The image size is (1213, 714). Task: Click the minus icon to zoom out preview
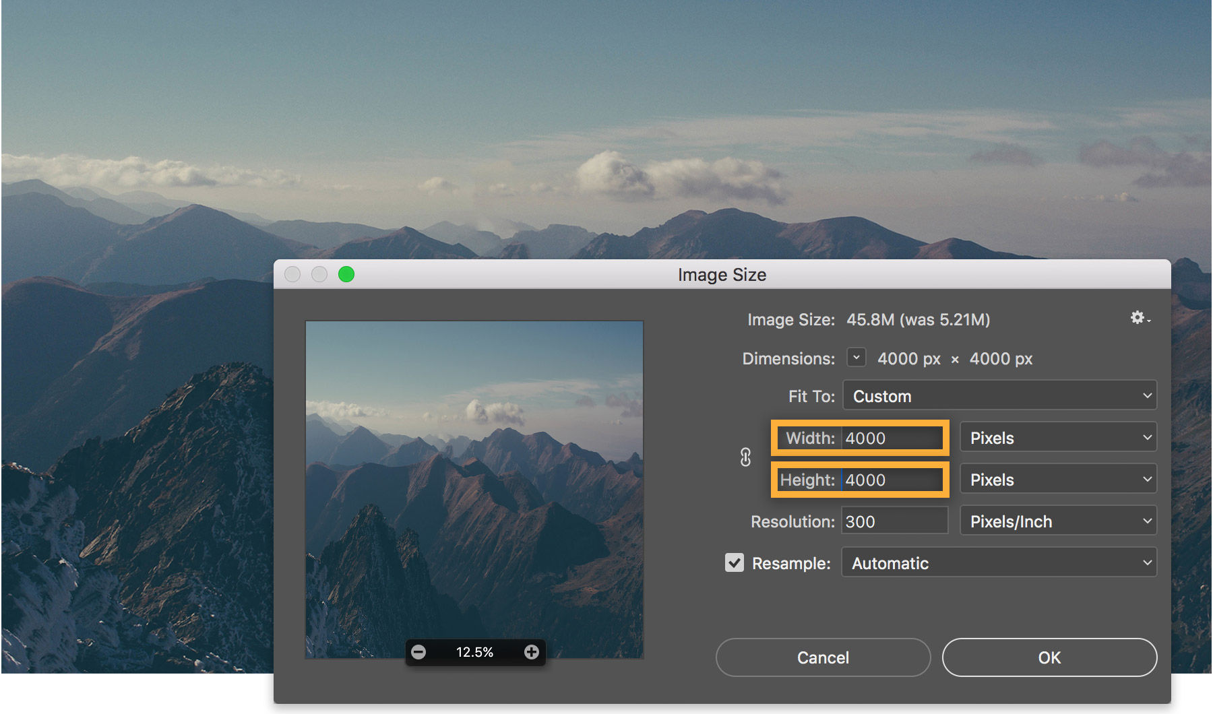(x=420, y=651)
